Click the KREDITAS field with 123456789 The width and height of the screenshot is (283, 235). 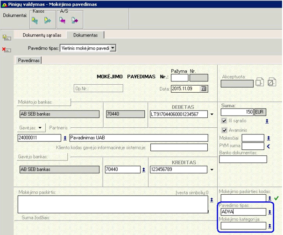[178, 169]
